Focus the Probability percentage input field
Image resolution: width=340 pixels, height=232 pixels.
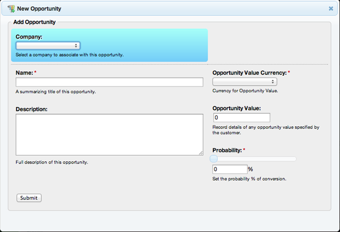(x=229, y=169)
